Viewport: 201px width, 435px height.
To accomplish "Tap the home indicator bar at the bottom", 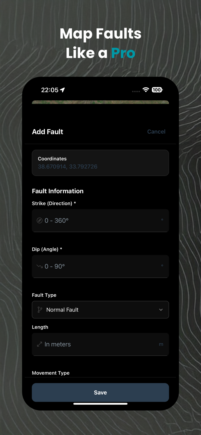I will pyautogui.click(x=100, y=403).
